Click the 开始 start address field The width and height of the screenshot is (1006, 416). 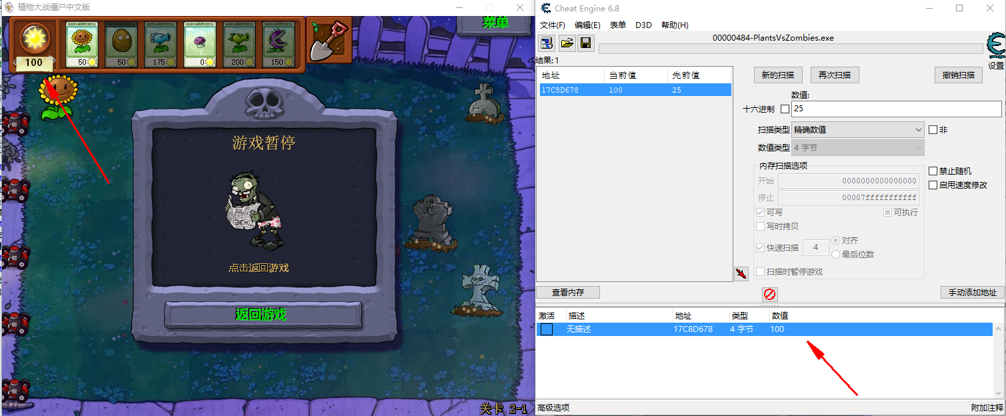pos(849,181)
